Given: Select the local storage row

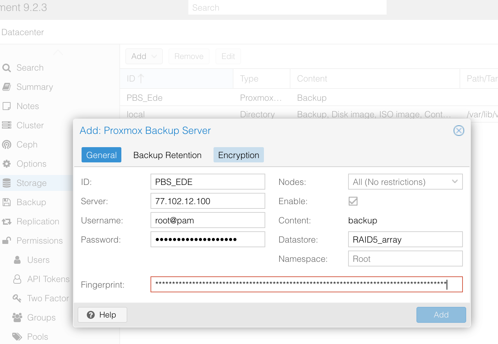Looking at the screenshot, I should coord(309,114).
